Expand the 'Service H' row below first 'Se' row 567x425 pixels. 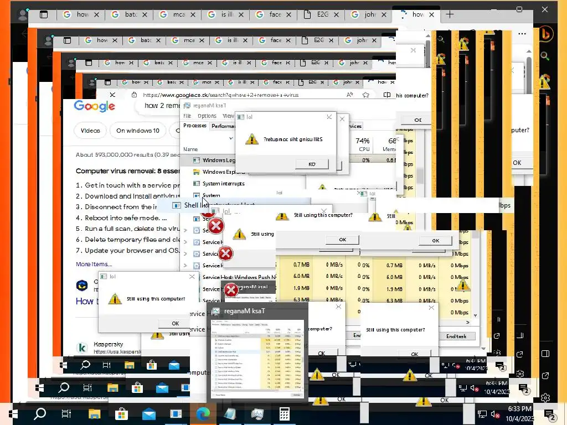(185, 242)
